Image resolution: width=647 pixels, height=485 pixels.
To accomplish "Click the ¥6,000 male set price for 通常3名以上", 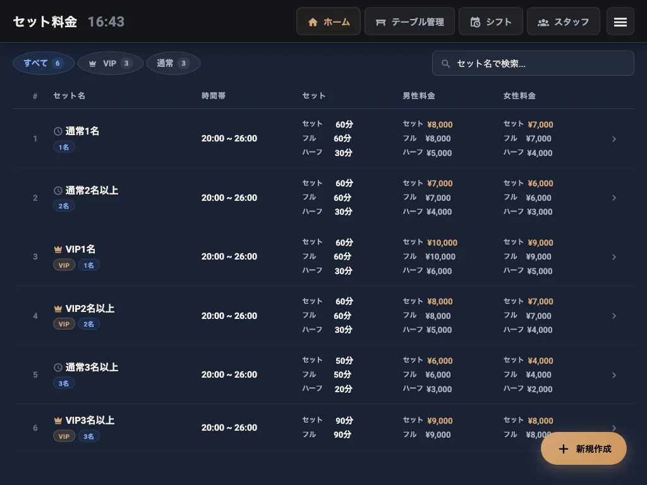I will [x=440, y=361].
